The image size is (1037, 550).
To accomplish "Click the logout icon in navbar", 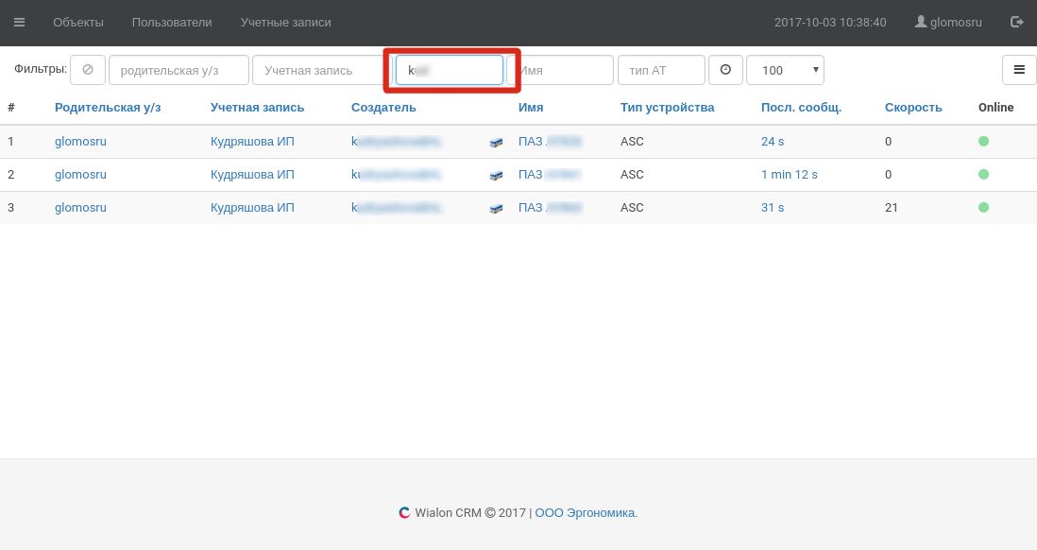I will tap(1016, 22).
